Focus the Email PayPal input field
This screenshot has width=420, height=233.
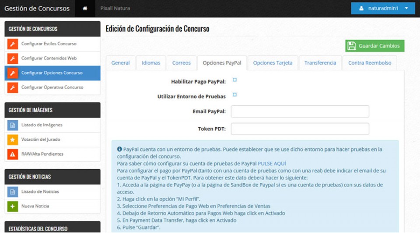pyautogui.click(x=300, y=111)
